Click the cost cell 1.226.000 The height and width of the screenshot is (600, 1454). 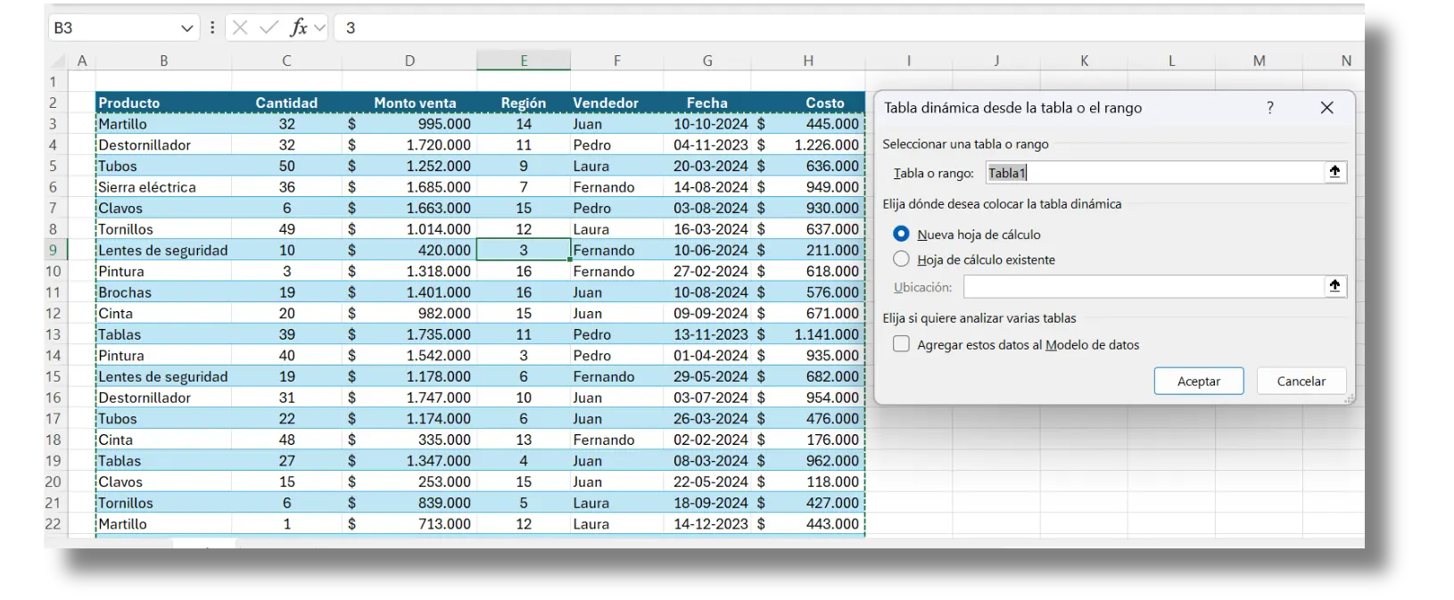click(x=808, y=144)
